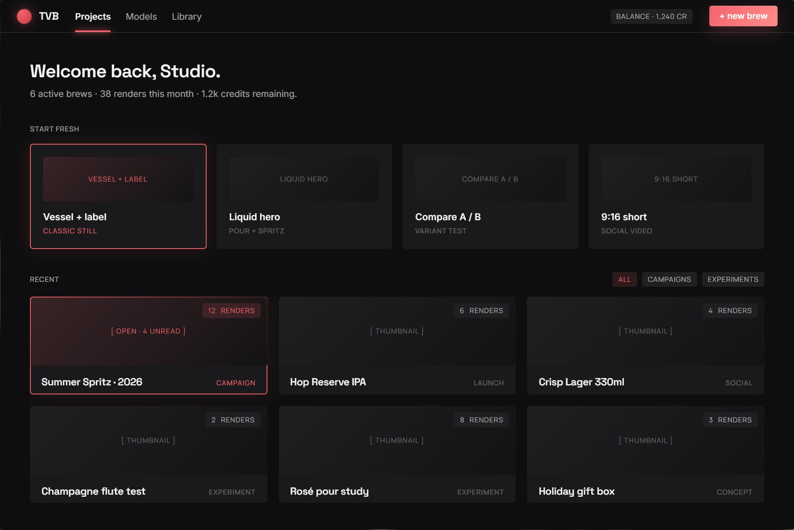Click the 3 renders badge
This screenshot has width=794, height=530.
pyautogui.click(x=730, y=420)
